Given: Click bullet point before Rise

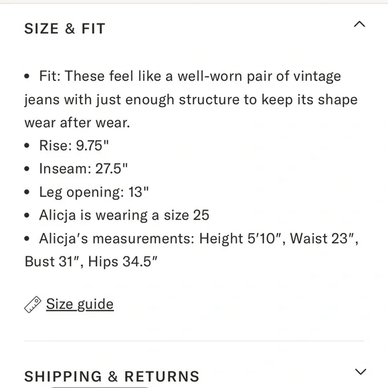Looking at the screenshot, I should tap(27, 146).
